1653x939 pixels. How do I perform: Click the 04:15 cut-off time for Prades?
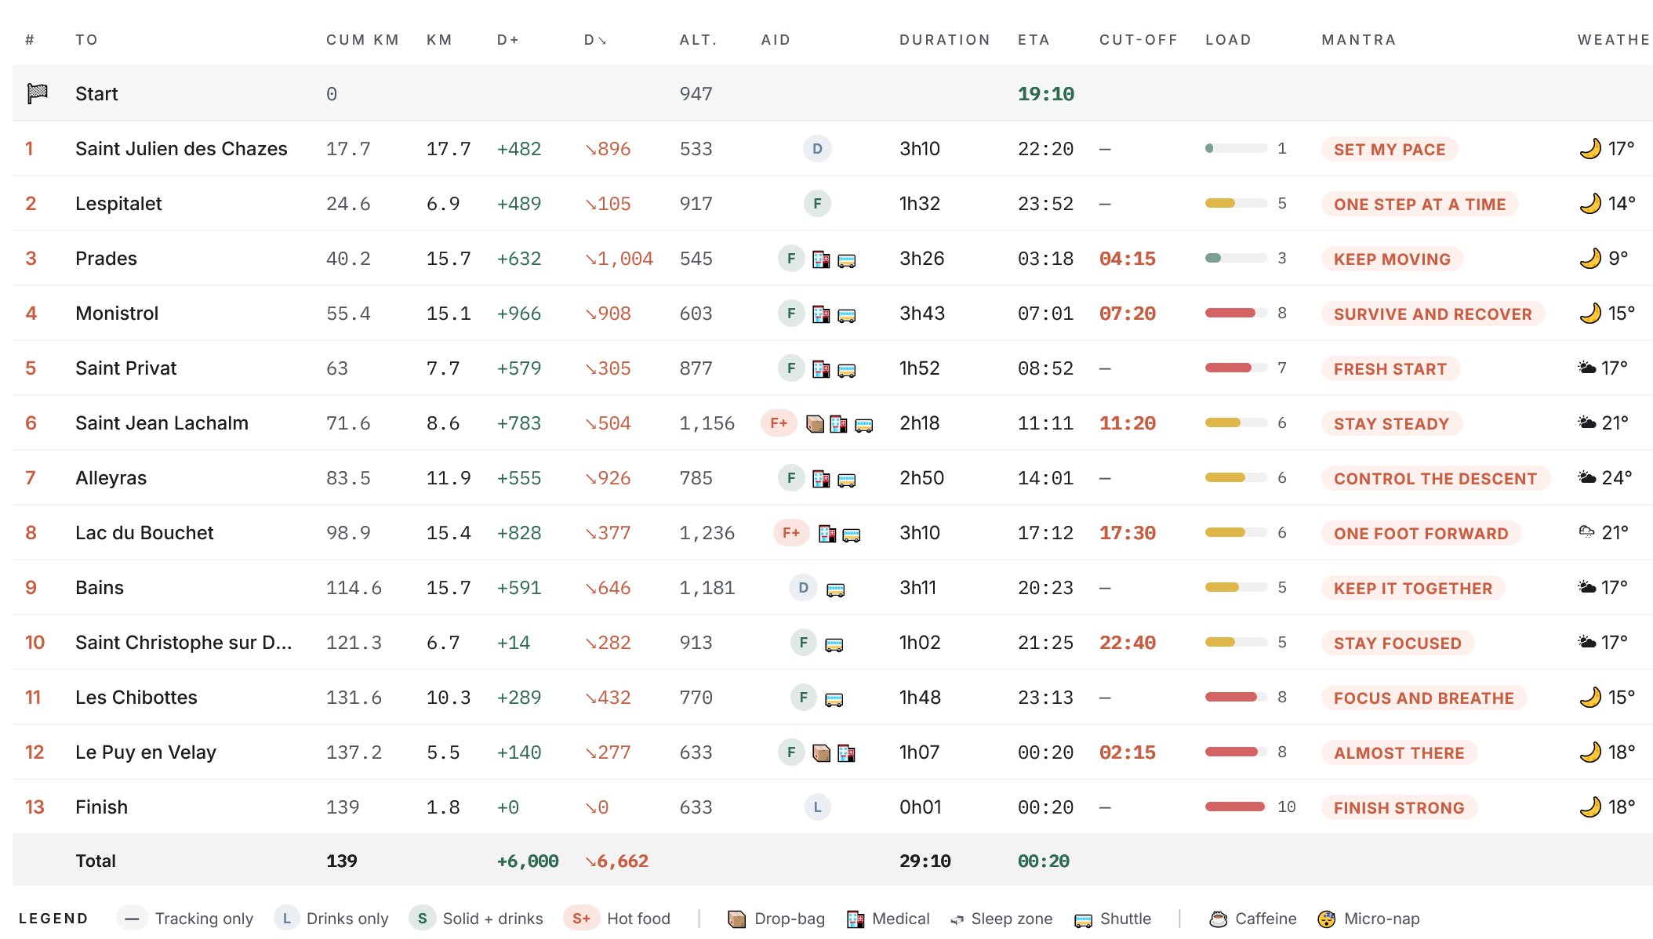pos(1128,259)
